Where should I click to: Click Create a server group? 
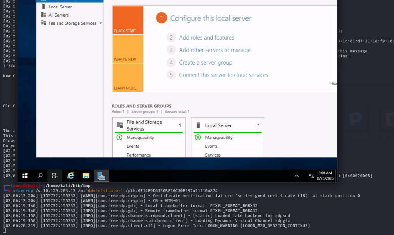[205, 63]
